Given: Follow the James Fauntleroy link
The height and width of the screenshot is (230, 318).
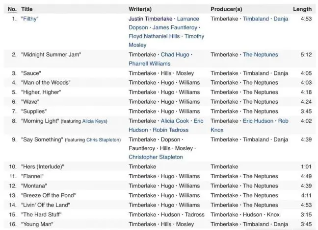Looking at the screenshot, I should 171,27.
